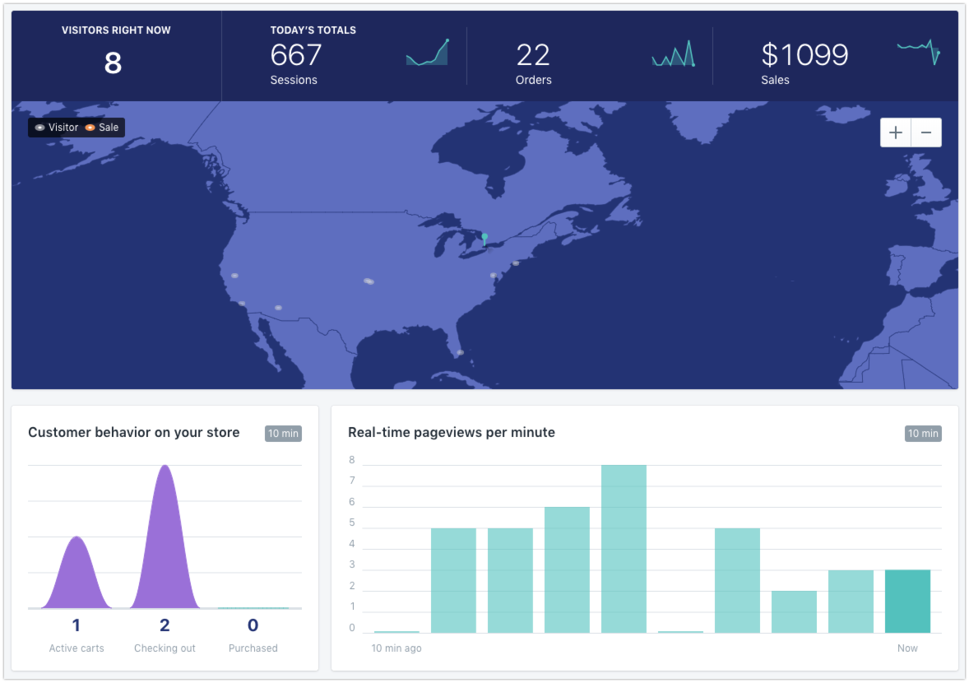Screen dimensions: 969x683
Task: Select the Active carts purple peak
Action: [x=76, y=573]
